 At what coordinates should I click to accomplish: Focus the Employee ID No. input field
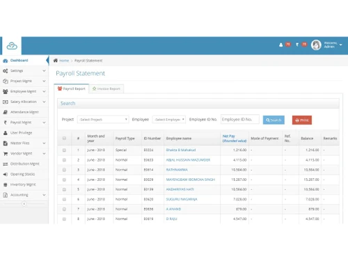pyautogui.click(x=240, y=119)
